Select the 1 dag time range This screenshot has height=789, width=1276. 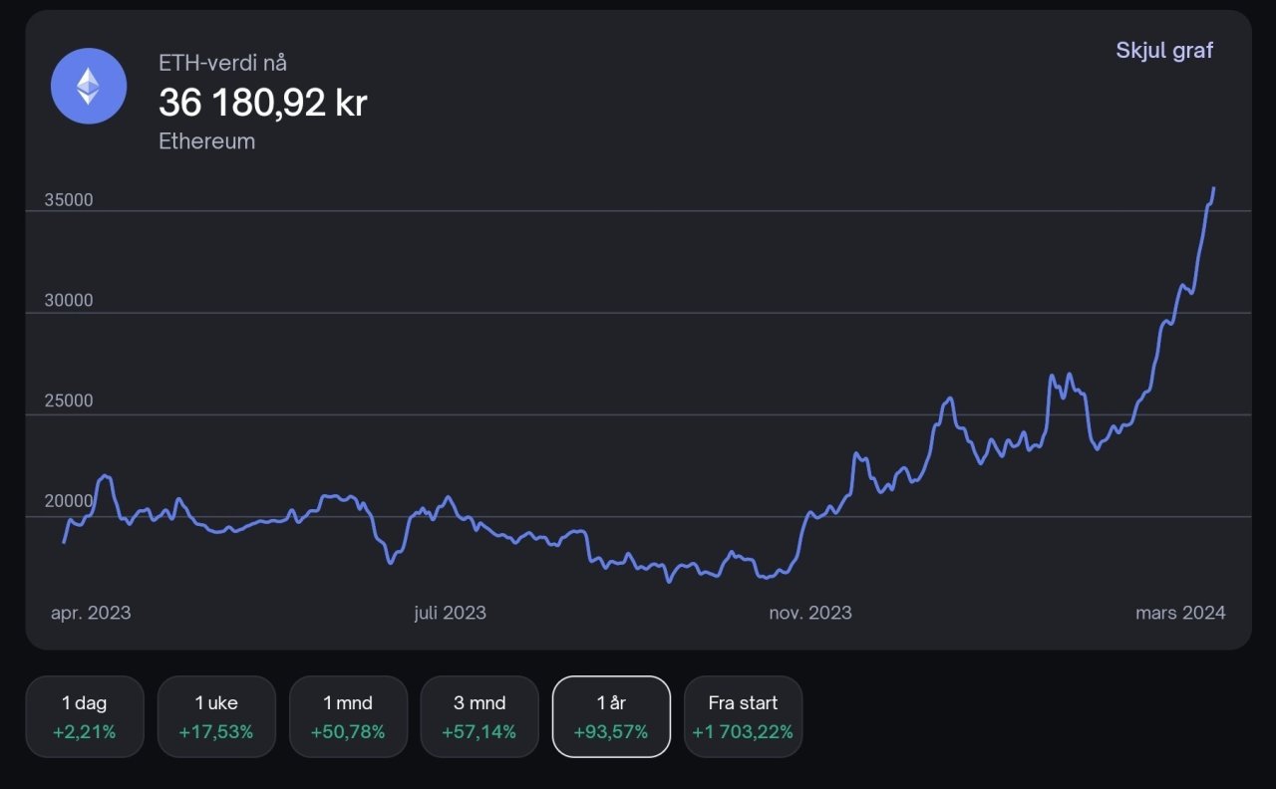pos(85,716)
